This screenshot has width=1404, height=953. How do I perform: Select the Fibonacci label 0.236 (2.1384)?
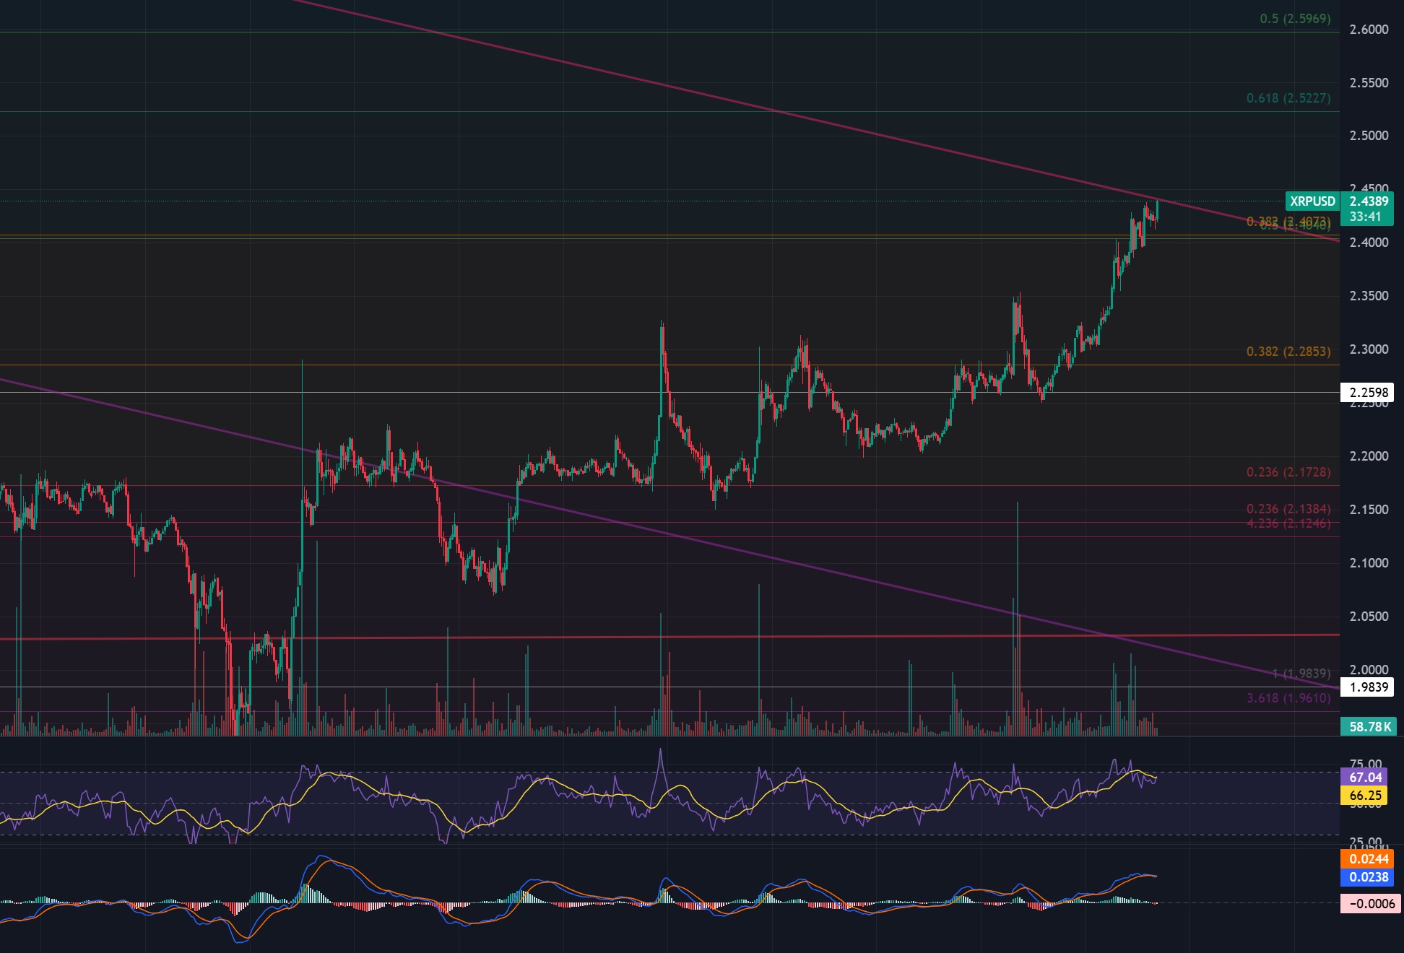(x=1288, y=509)
